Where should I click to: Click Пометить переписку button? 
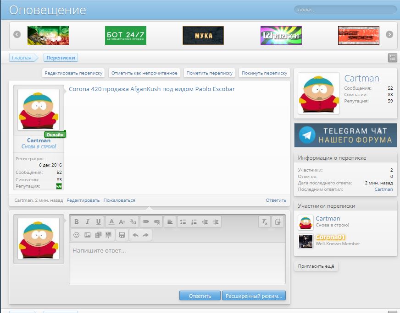(210, 73)
